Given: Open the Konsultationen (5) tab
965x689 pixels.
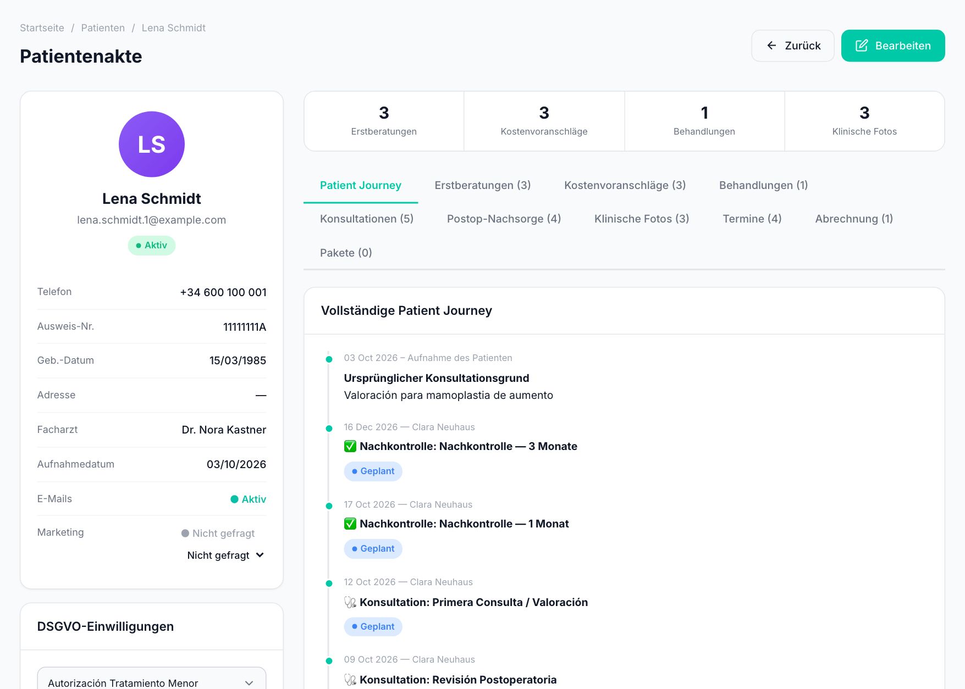Looking at the screenshot, I should 367,219.
